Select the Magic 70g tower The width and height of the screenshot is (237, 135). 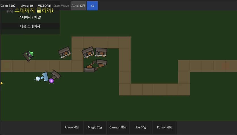click(x=95, y=127)
